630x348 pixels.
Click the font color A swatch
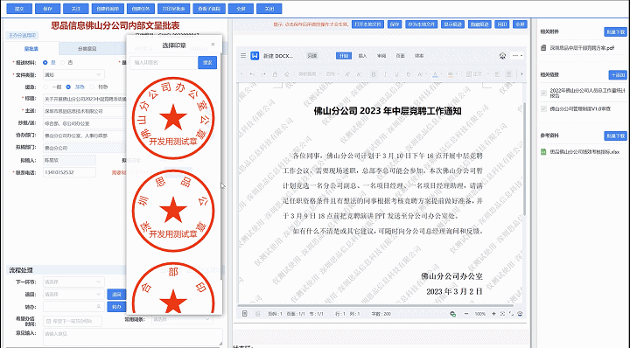(435, 74)
